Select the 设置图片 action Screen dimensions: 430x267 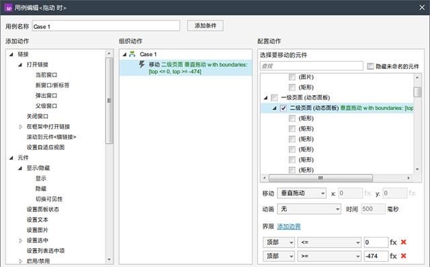(38, 230)
